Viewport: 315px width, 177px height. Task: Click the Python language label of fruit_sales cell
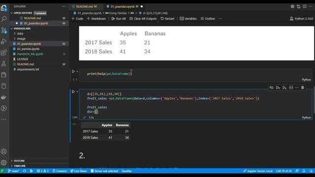pyautogui.click(x=306, y=118)
